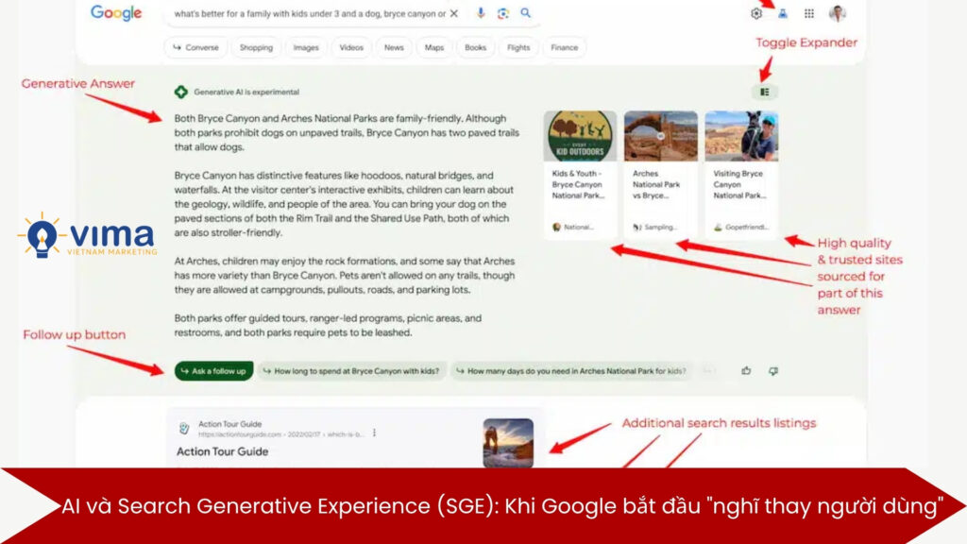Run search with magnifier icon
967x544 pixels.
tap(525, 13)
